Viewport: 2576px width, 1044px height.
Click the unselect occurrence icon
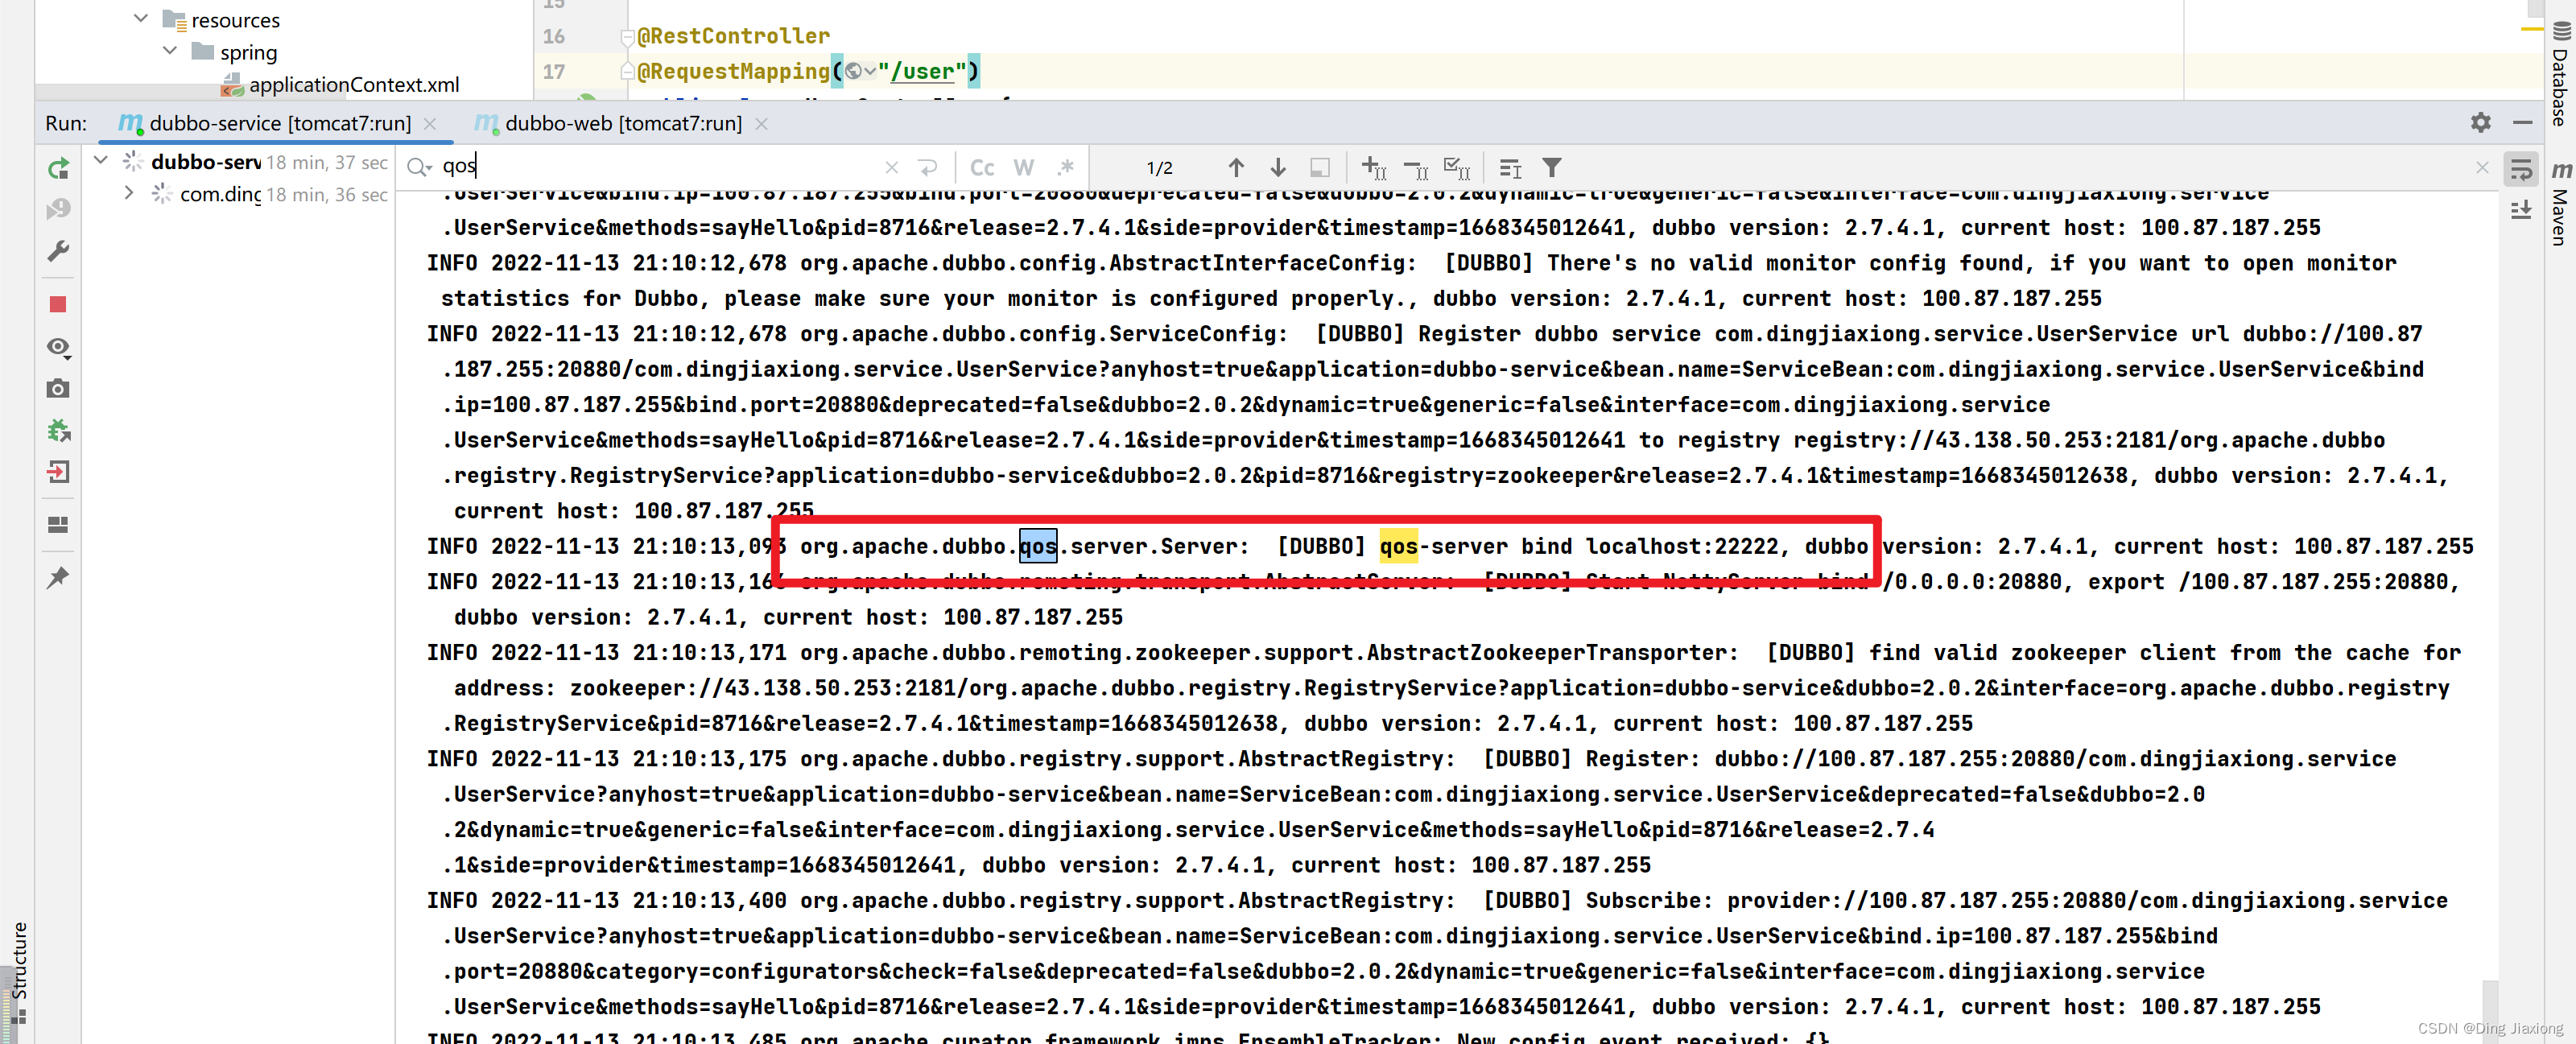click(x=1415, y=168)
